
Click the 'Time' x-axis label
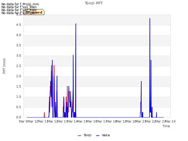coord(166,126)
